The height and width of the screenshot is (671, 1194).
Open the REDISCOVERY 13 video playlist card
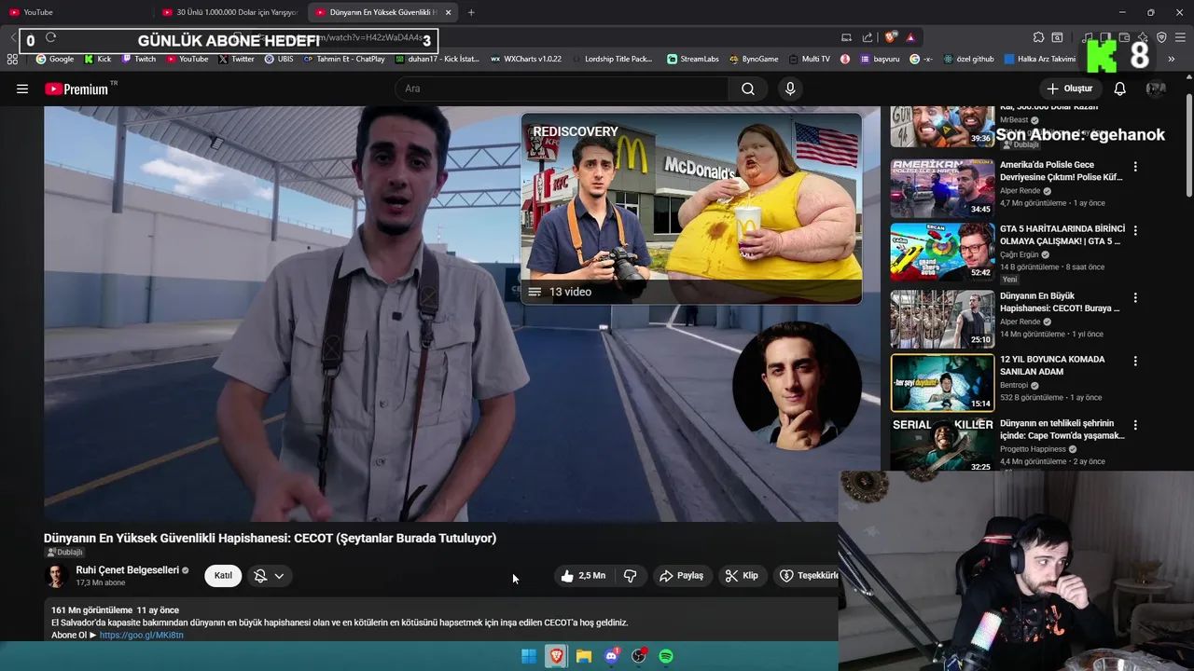click(x=691, y=209)
